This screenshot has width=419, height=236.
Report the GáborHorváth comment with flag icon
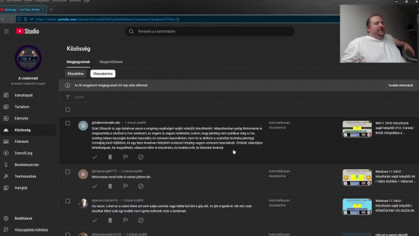[125, 157]
